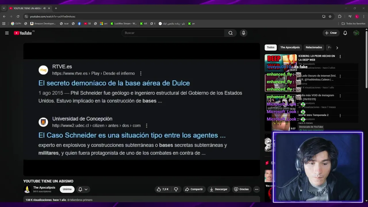Select the Relacionados chip
The width and height of the screenshot is (368, 207).
click(314, 47)
